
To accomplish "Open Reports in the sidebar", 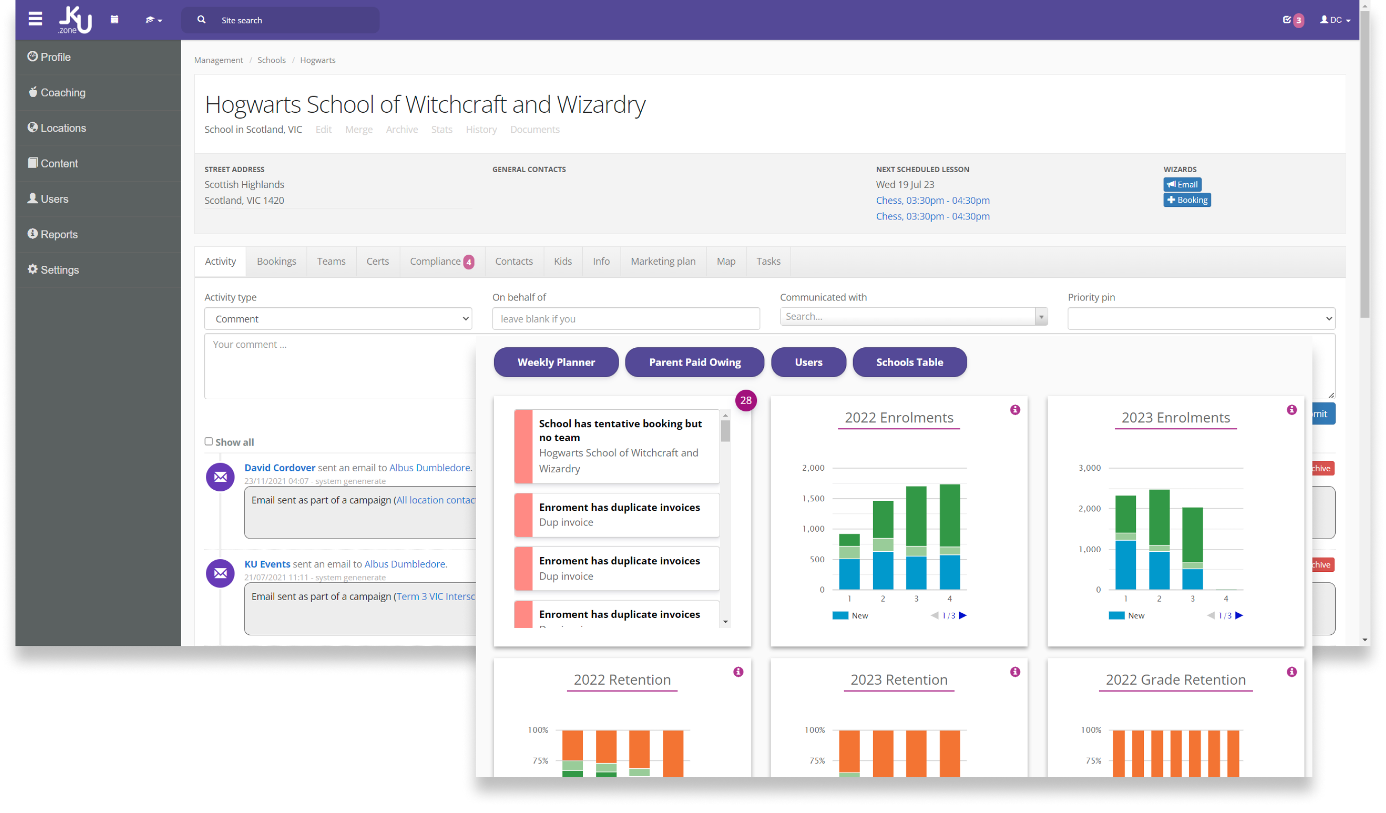I will coord(98,234).
